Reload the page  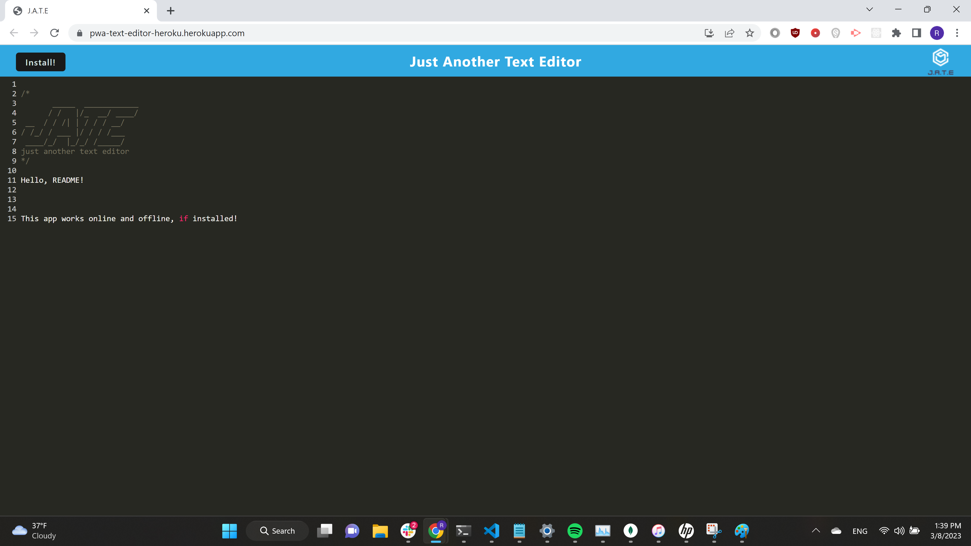pyautogui.click(x=55, y=33)
